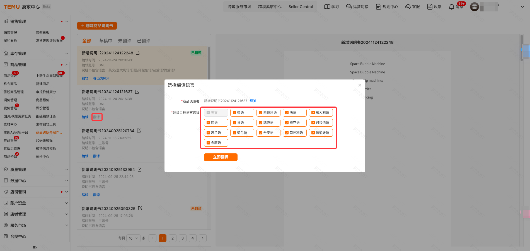Click the manual list vertical scrollbar
The image size is (530, 251).
pos(209,64)
